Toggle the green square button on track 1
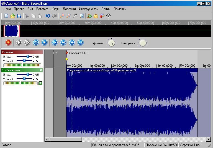The image size is (213, 148). 40,83
